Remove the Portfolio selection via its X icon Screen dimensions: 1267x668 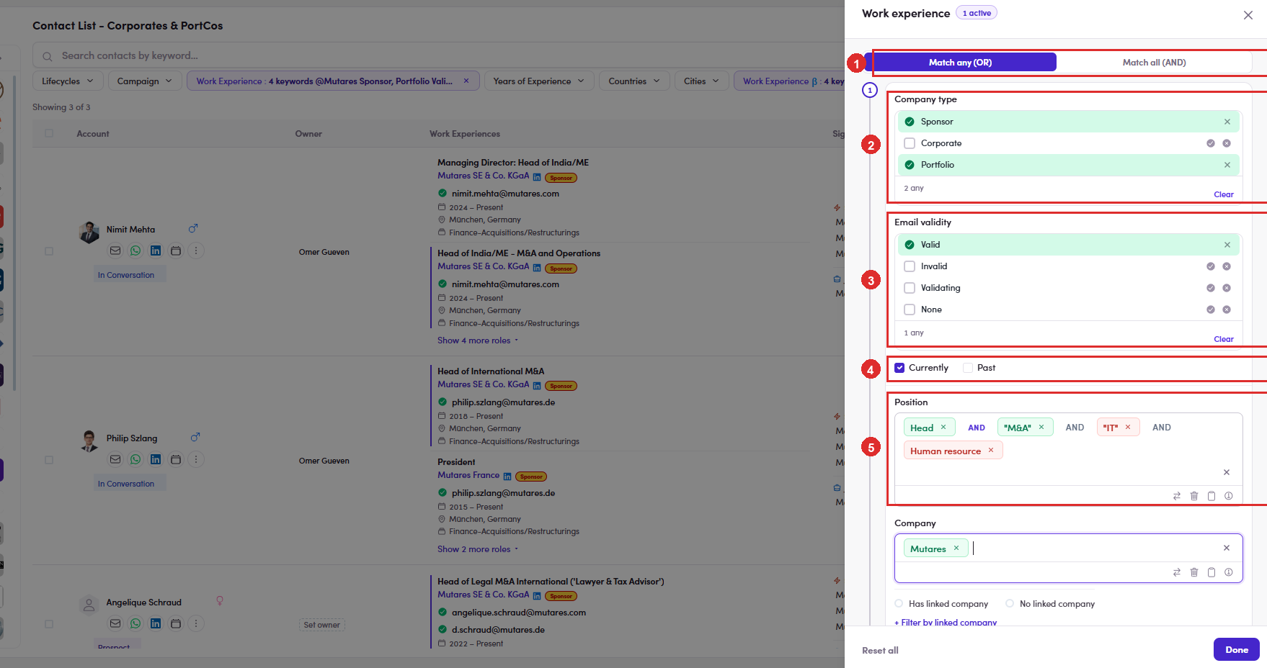click(1227, 165)
